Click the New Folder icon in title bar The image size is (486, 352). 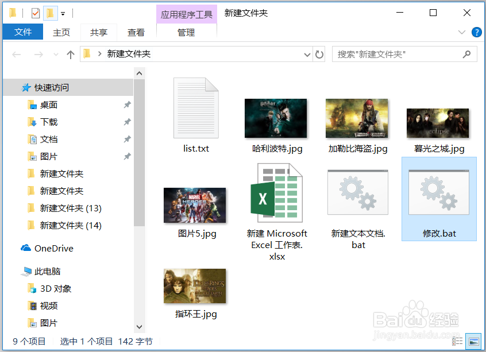pos(50,13)
